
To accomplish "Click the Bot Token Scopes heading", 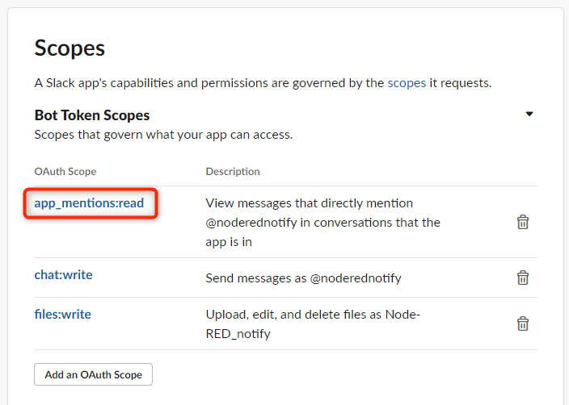I will coord(92,115).
